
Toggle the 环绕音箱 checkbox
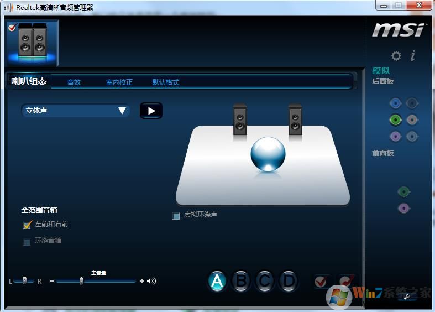point(27,242)
